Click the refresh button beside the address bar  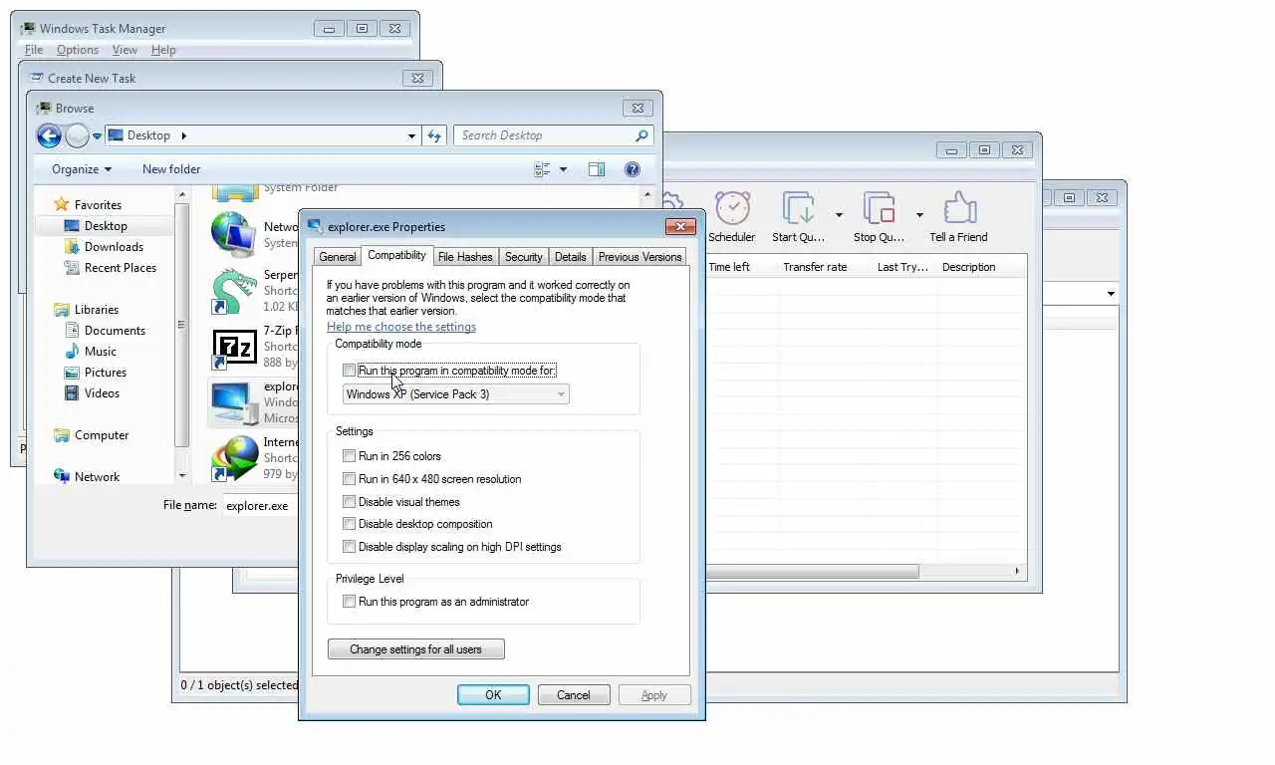(x=434, y=135)
